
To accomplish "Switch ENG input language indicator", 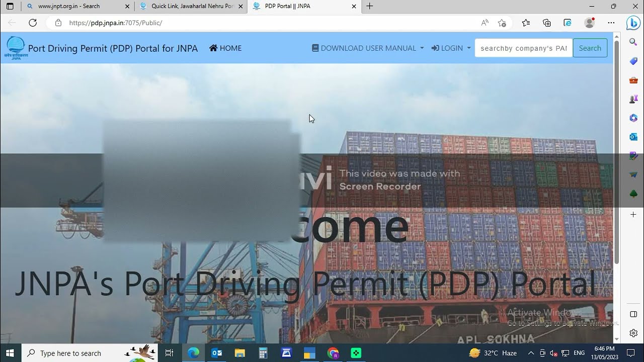I will pyautogui.click(x=579, y=353).
